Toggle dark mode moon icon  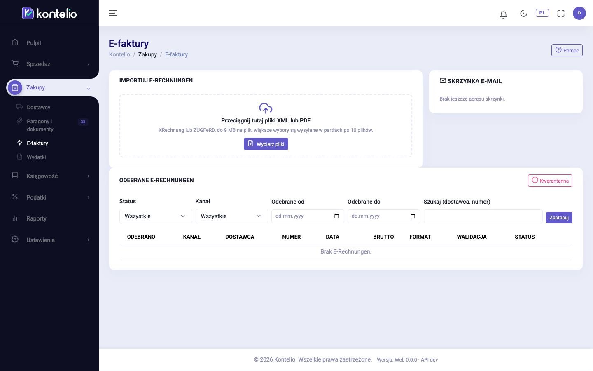(523, 14)
